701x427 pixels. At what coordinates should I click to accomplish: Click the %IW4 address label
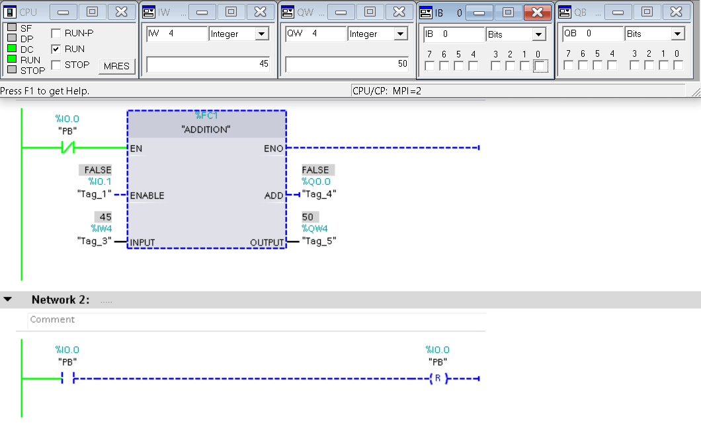[101, 228]
